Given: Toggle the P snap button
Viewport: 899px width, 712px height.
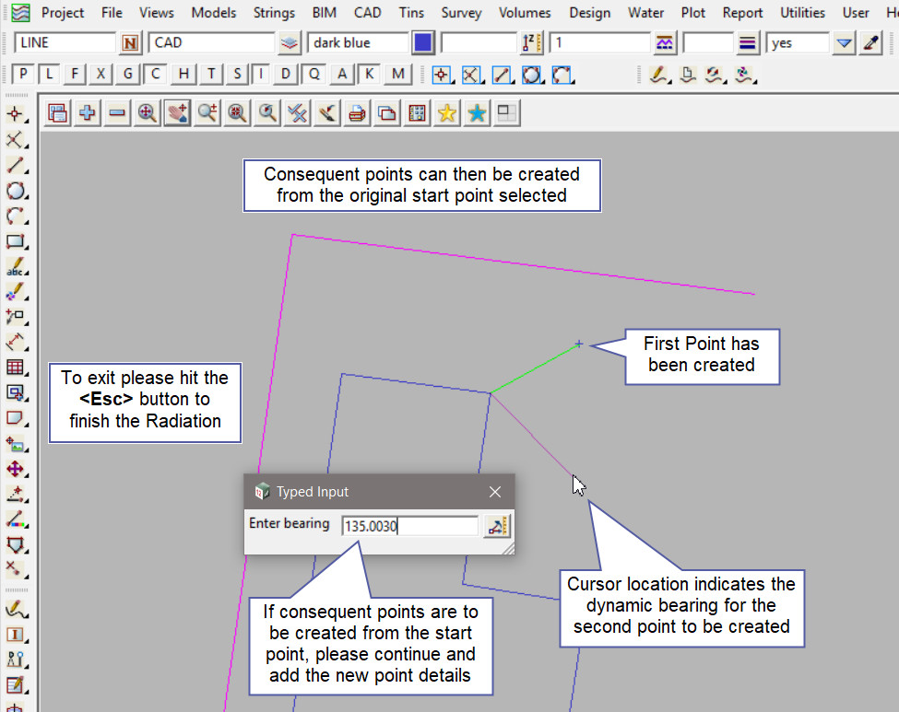Looking at the screenshot, I should click(23, 75).
